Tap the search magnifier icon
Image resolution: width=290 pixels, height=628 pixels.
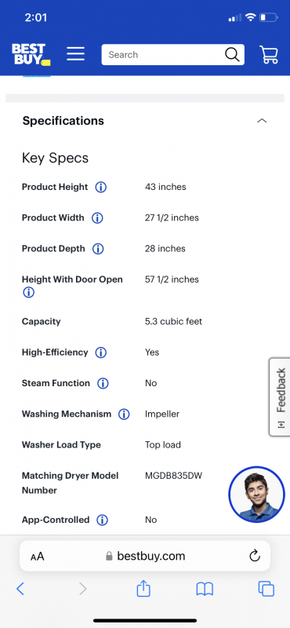click(232, 54)
